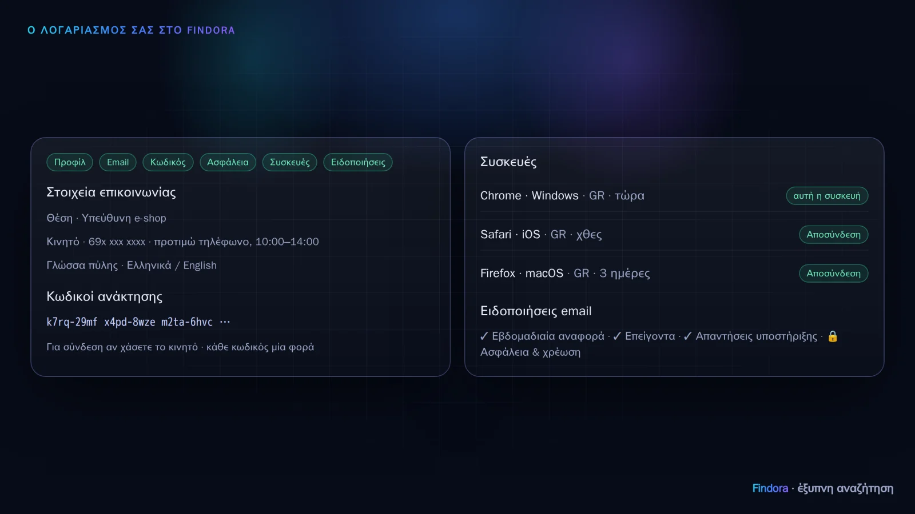Click the recovery code m2ta-6hvc
The image size is (915, 514).
pyautogui.click(x=187, y=322)
